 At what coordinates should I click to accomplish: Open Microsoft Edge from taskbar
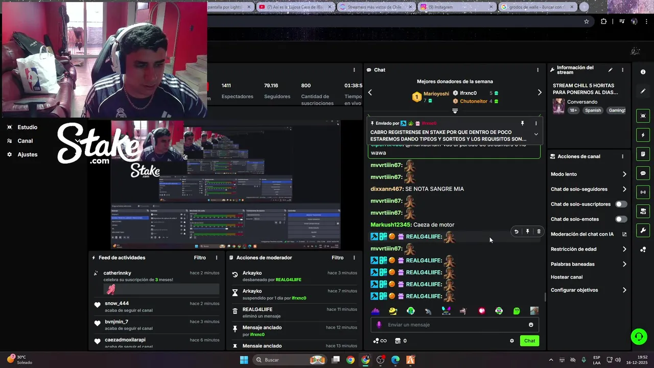(x=395, y=360)
